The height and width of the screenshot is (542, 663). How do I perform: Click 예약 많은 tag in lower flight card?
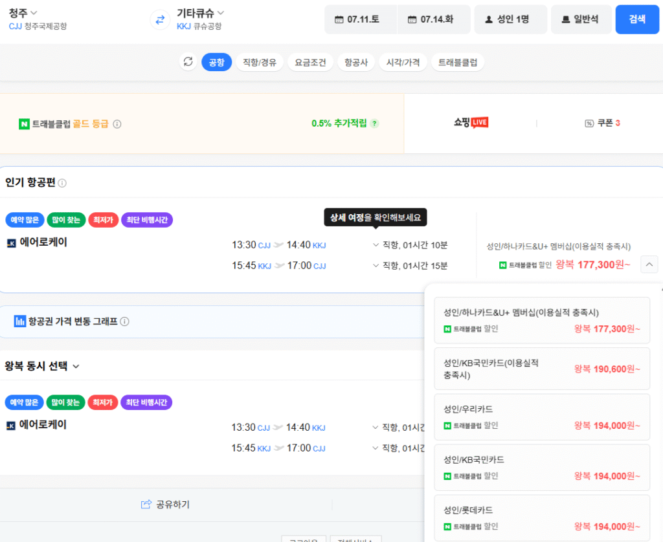(24, 402)
